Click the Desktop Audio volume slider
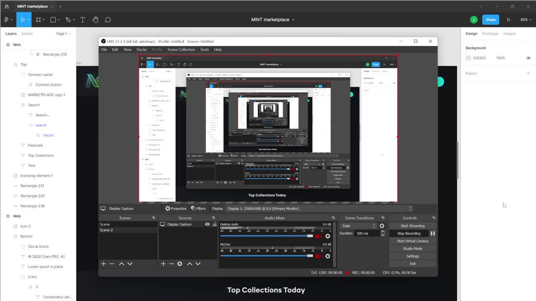This screenshot has width=536, height=301. (266, 236)
